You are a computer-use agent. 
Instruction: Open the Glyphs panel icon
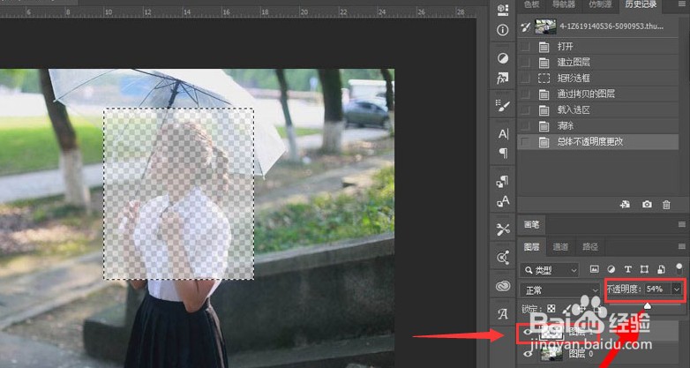click(x=503, y=314)
